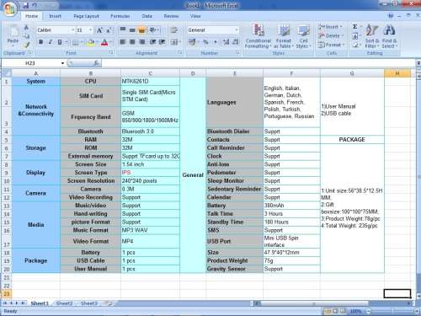Expand the Name Box dropdown arrow
This screenshot has height=316, width=421.
point(62,63)
